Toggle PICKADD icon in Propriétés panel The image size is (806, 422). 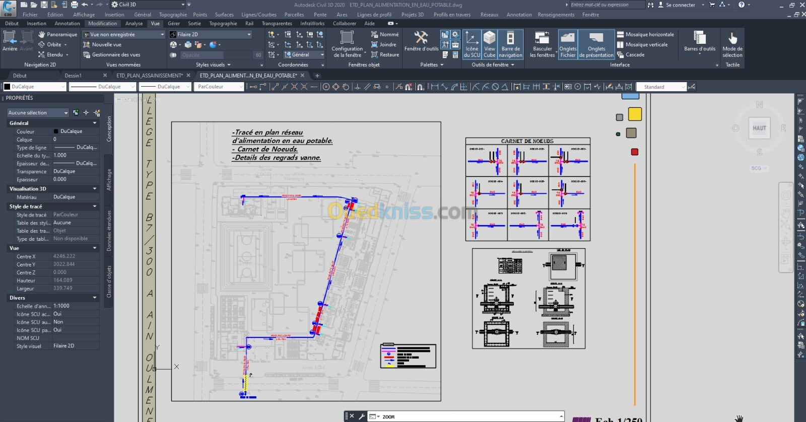[x=76, y=113]
